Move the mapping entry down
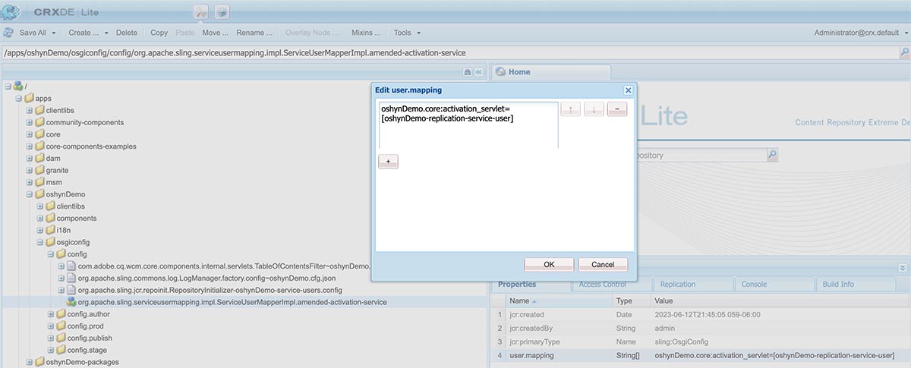Viewport: 911px width, 368px height. (x=594, y=109)
